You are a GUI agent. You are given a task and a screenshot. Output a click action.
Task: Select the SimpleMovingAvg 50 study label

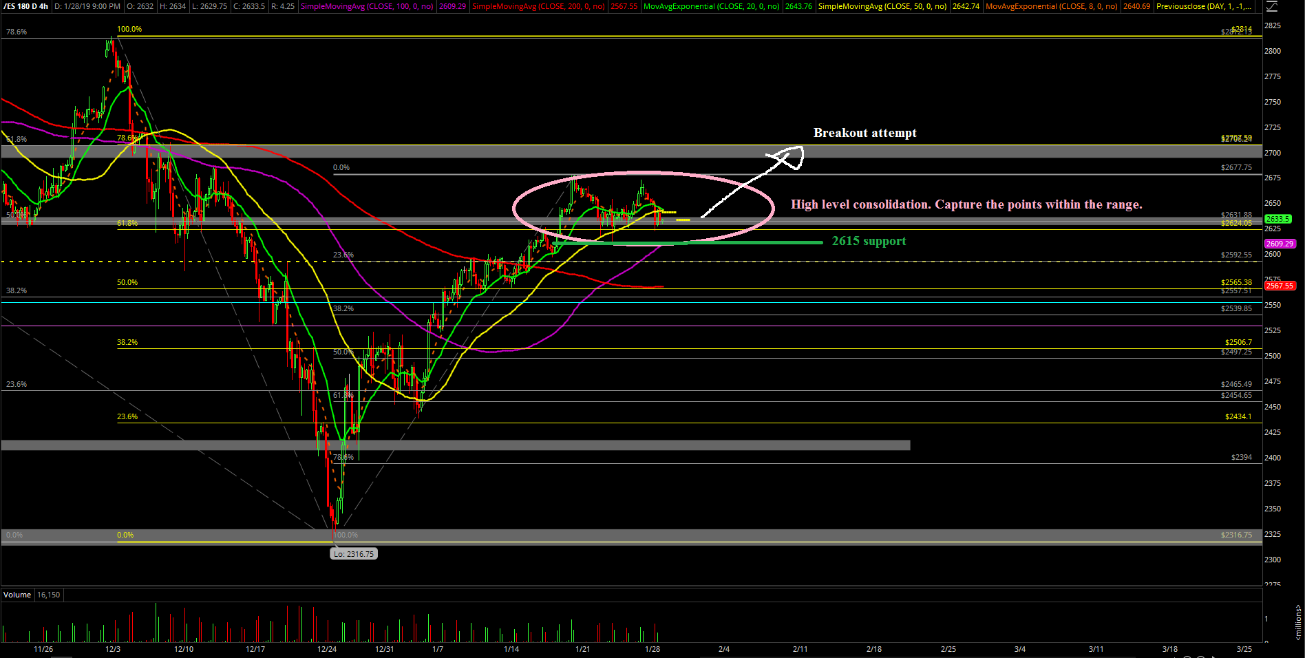[882, 6]
